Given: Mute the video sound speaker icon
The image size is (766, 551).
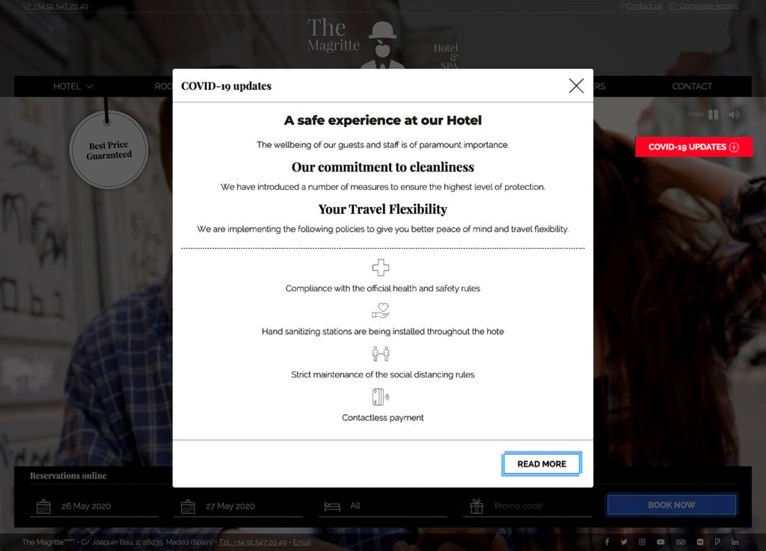Looking at the screenshot, I should pyautogui.click(x=735, y=114).
